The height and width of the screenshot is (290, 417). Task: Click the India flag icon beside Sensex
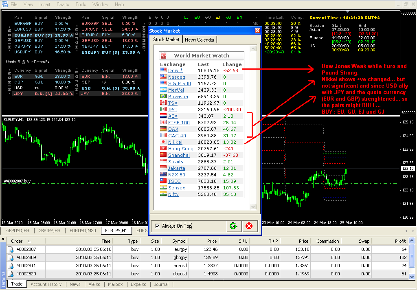pos(163,187)
